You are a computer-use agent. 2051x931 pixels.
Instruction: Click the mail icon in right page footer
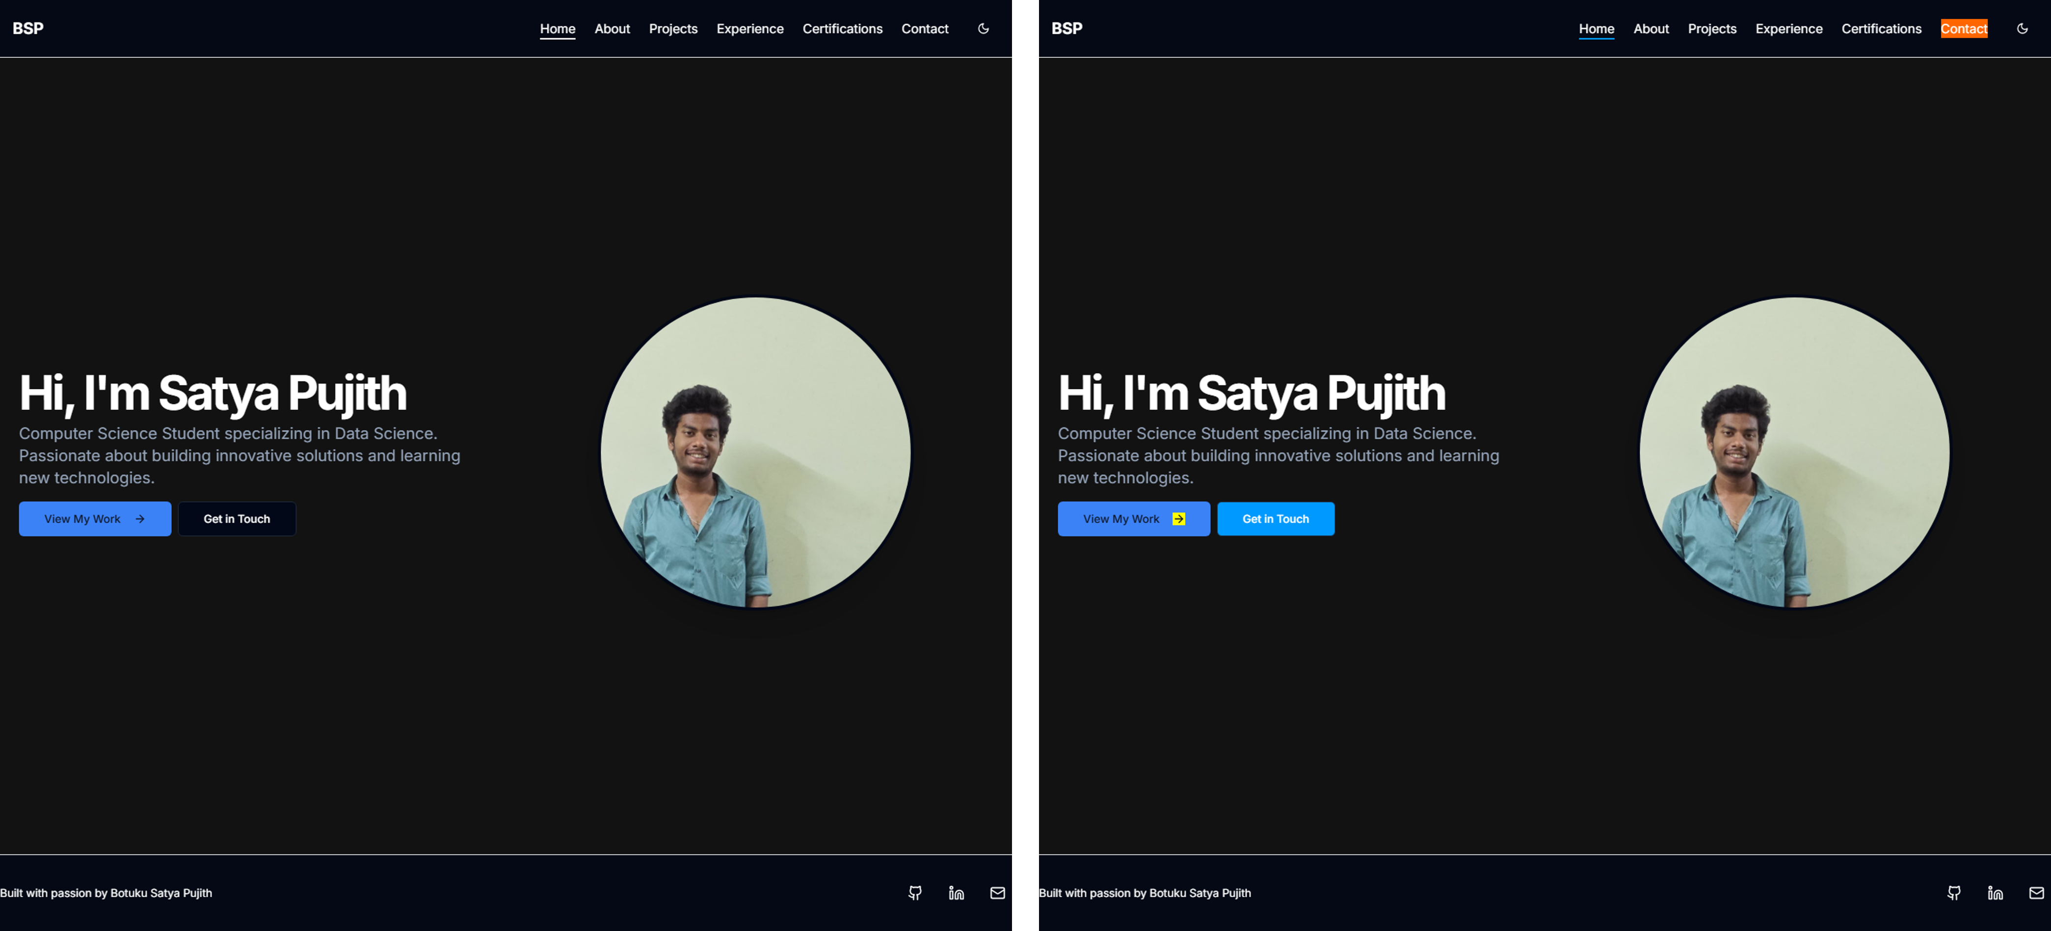(x=2036, y=893)
